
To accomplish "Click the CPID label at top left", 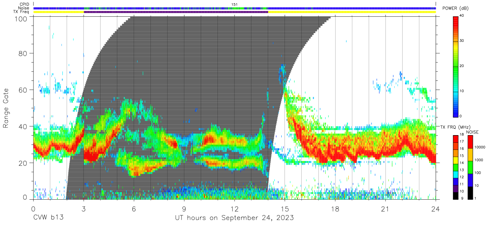I will pyautogui.click(x=24, y=4).
